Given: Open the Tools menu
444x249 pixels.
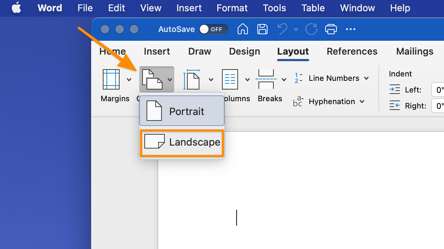Looking at the screenshot, I should 274,8.
